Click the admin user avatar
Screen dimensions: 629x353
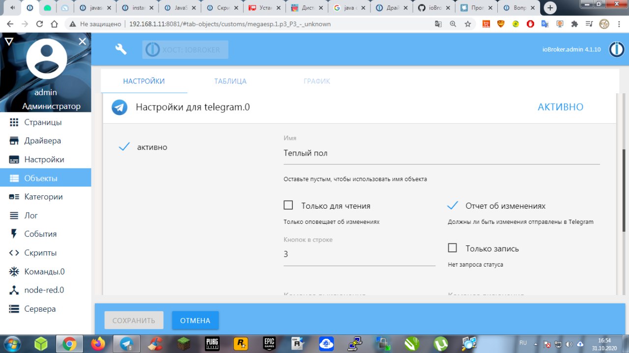(x=47, y=59)
